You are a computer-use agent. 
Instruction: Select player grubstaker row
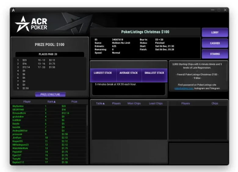point(49,117)
